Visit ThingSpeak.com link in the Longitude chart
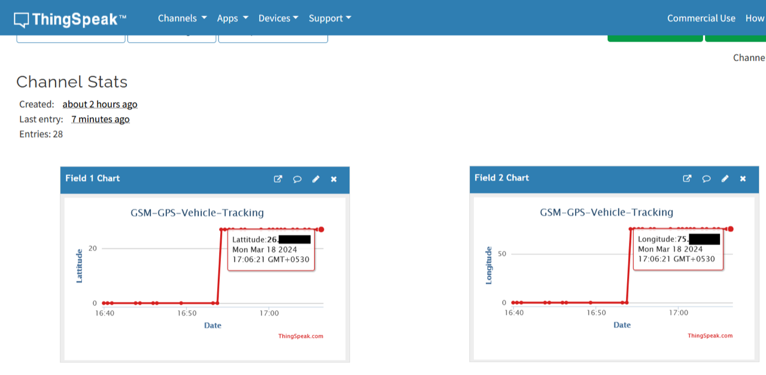Image resolution: width=766 pixels, height=375 pixels. click(710, 335)
